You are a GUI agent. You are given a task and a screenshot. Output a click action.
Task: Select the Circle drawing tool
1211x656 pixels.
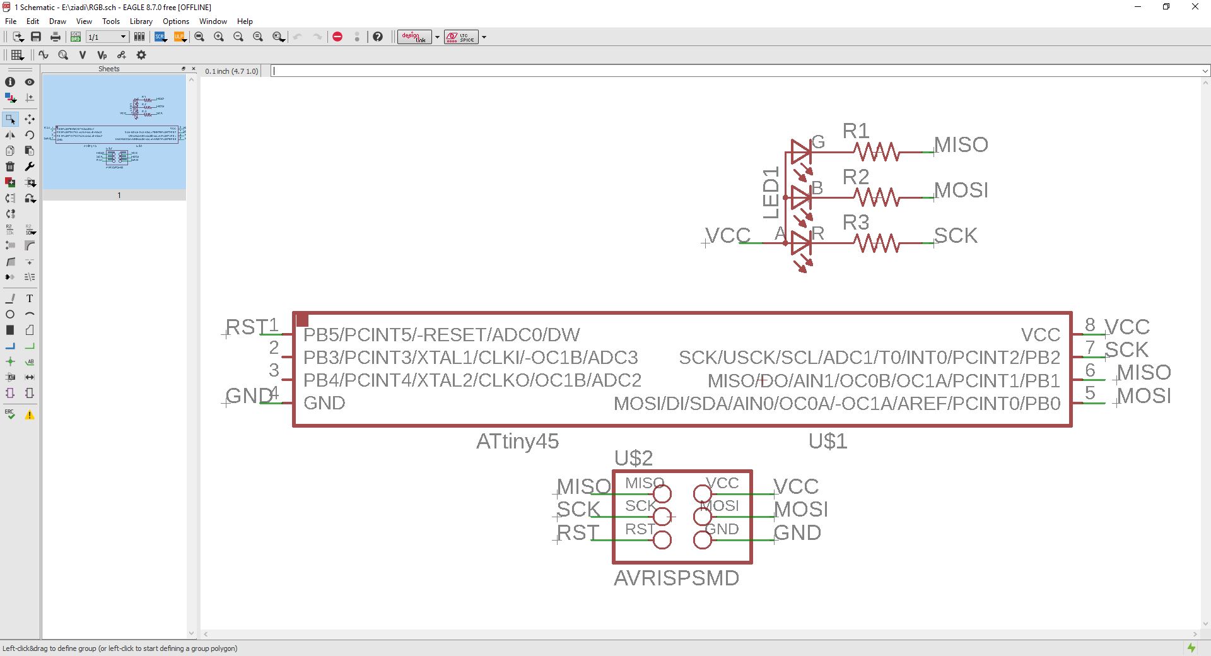tap(10, 314)
